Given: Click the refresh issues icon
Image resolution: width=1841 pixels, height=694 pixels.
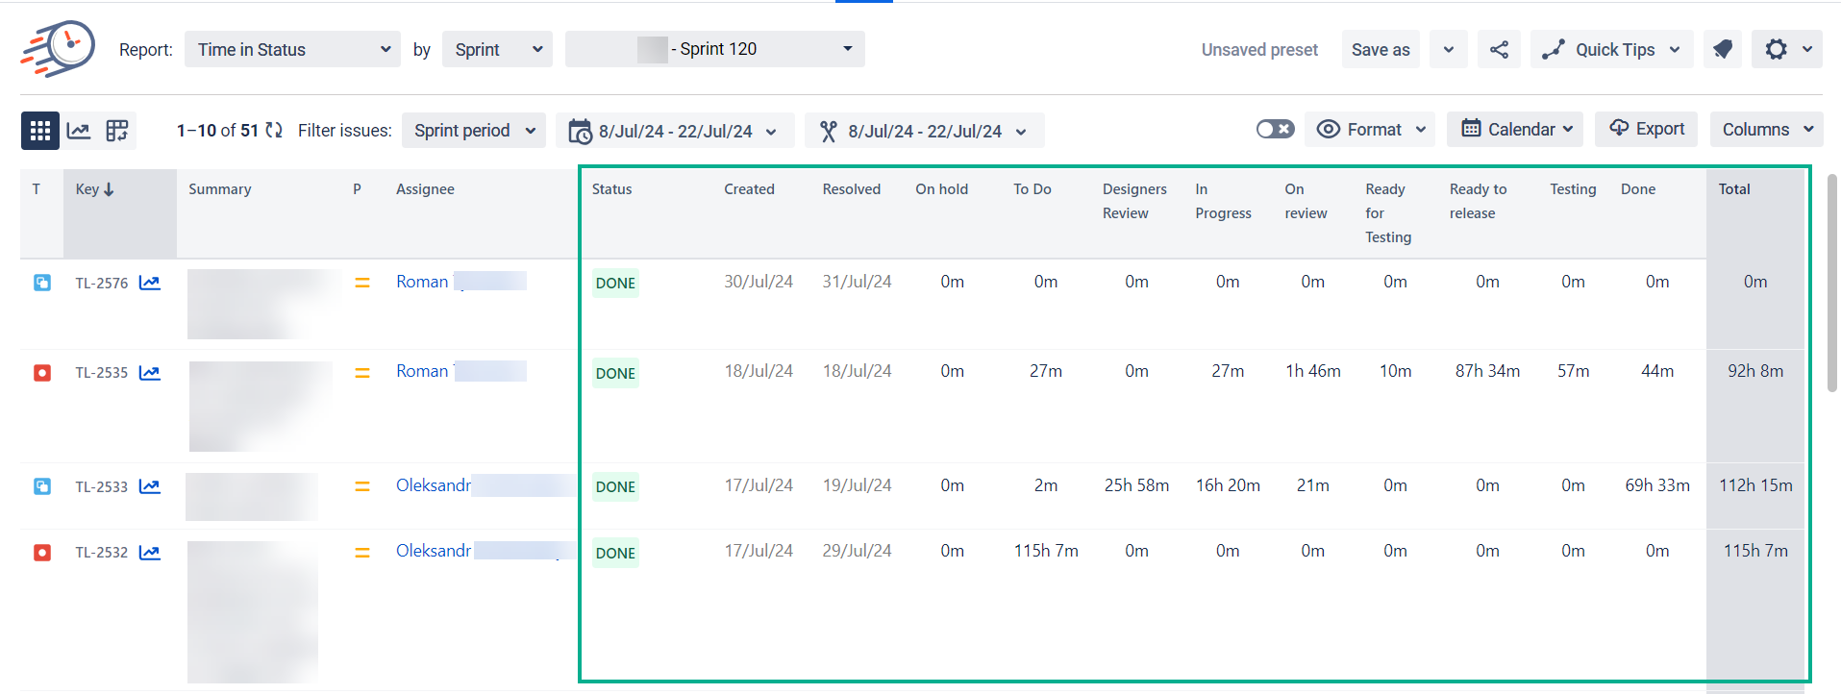Looking at the screenshot, I should [275, 131].
